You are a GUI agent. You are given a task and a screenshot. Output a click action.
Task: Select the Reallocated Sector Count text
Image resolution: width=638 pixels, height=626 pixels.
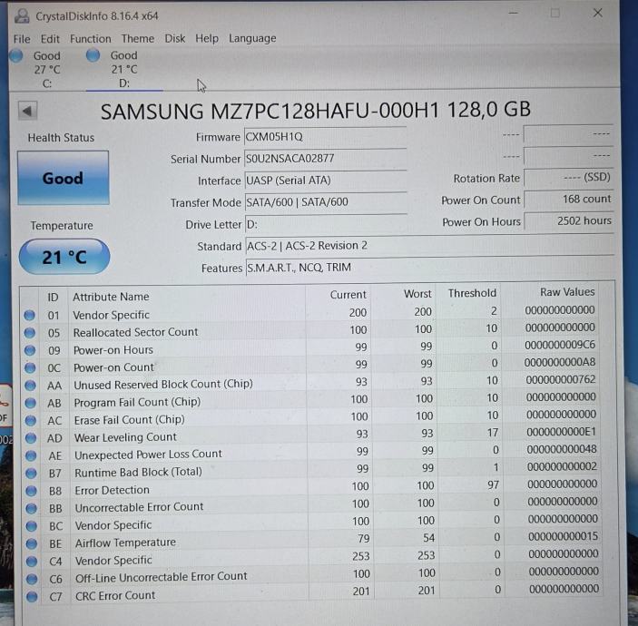(x=135, y=332)
